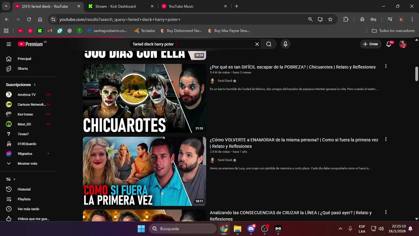Open Discord from taskbar
This screenshot has width=419, height=236.
pos(251,229)
